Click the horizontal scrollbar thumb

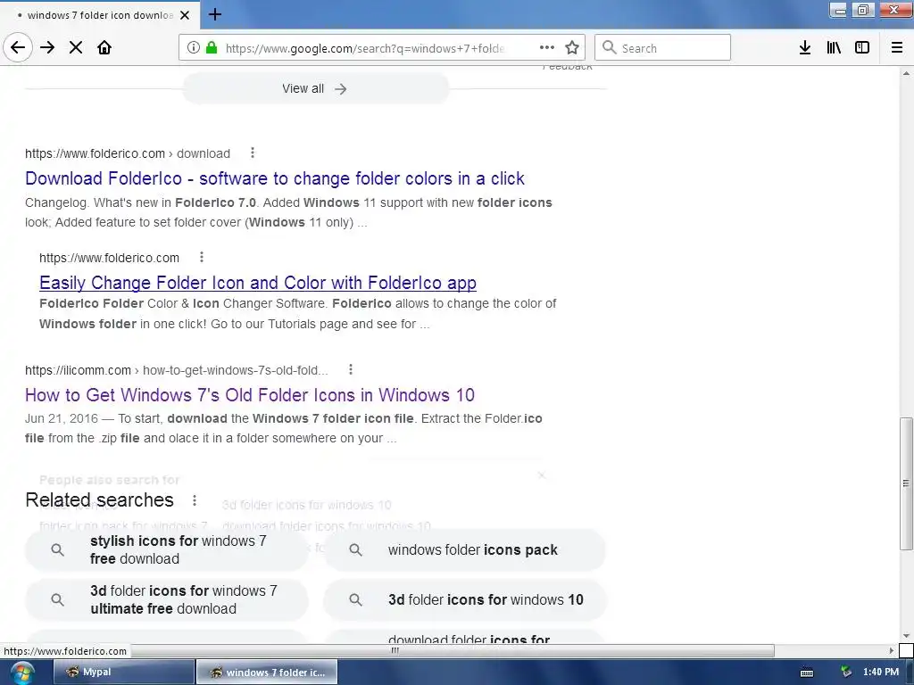coord(395,650)
